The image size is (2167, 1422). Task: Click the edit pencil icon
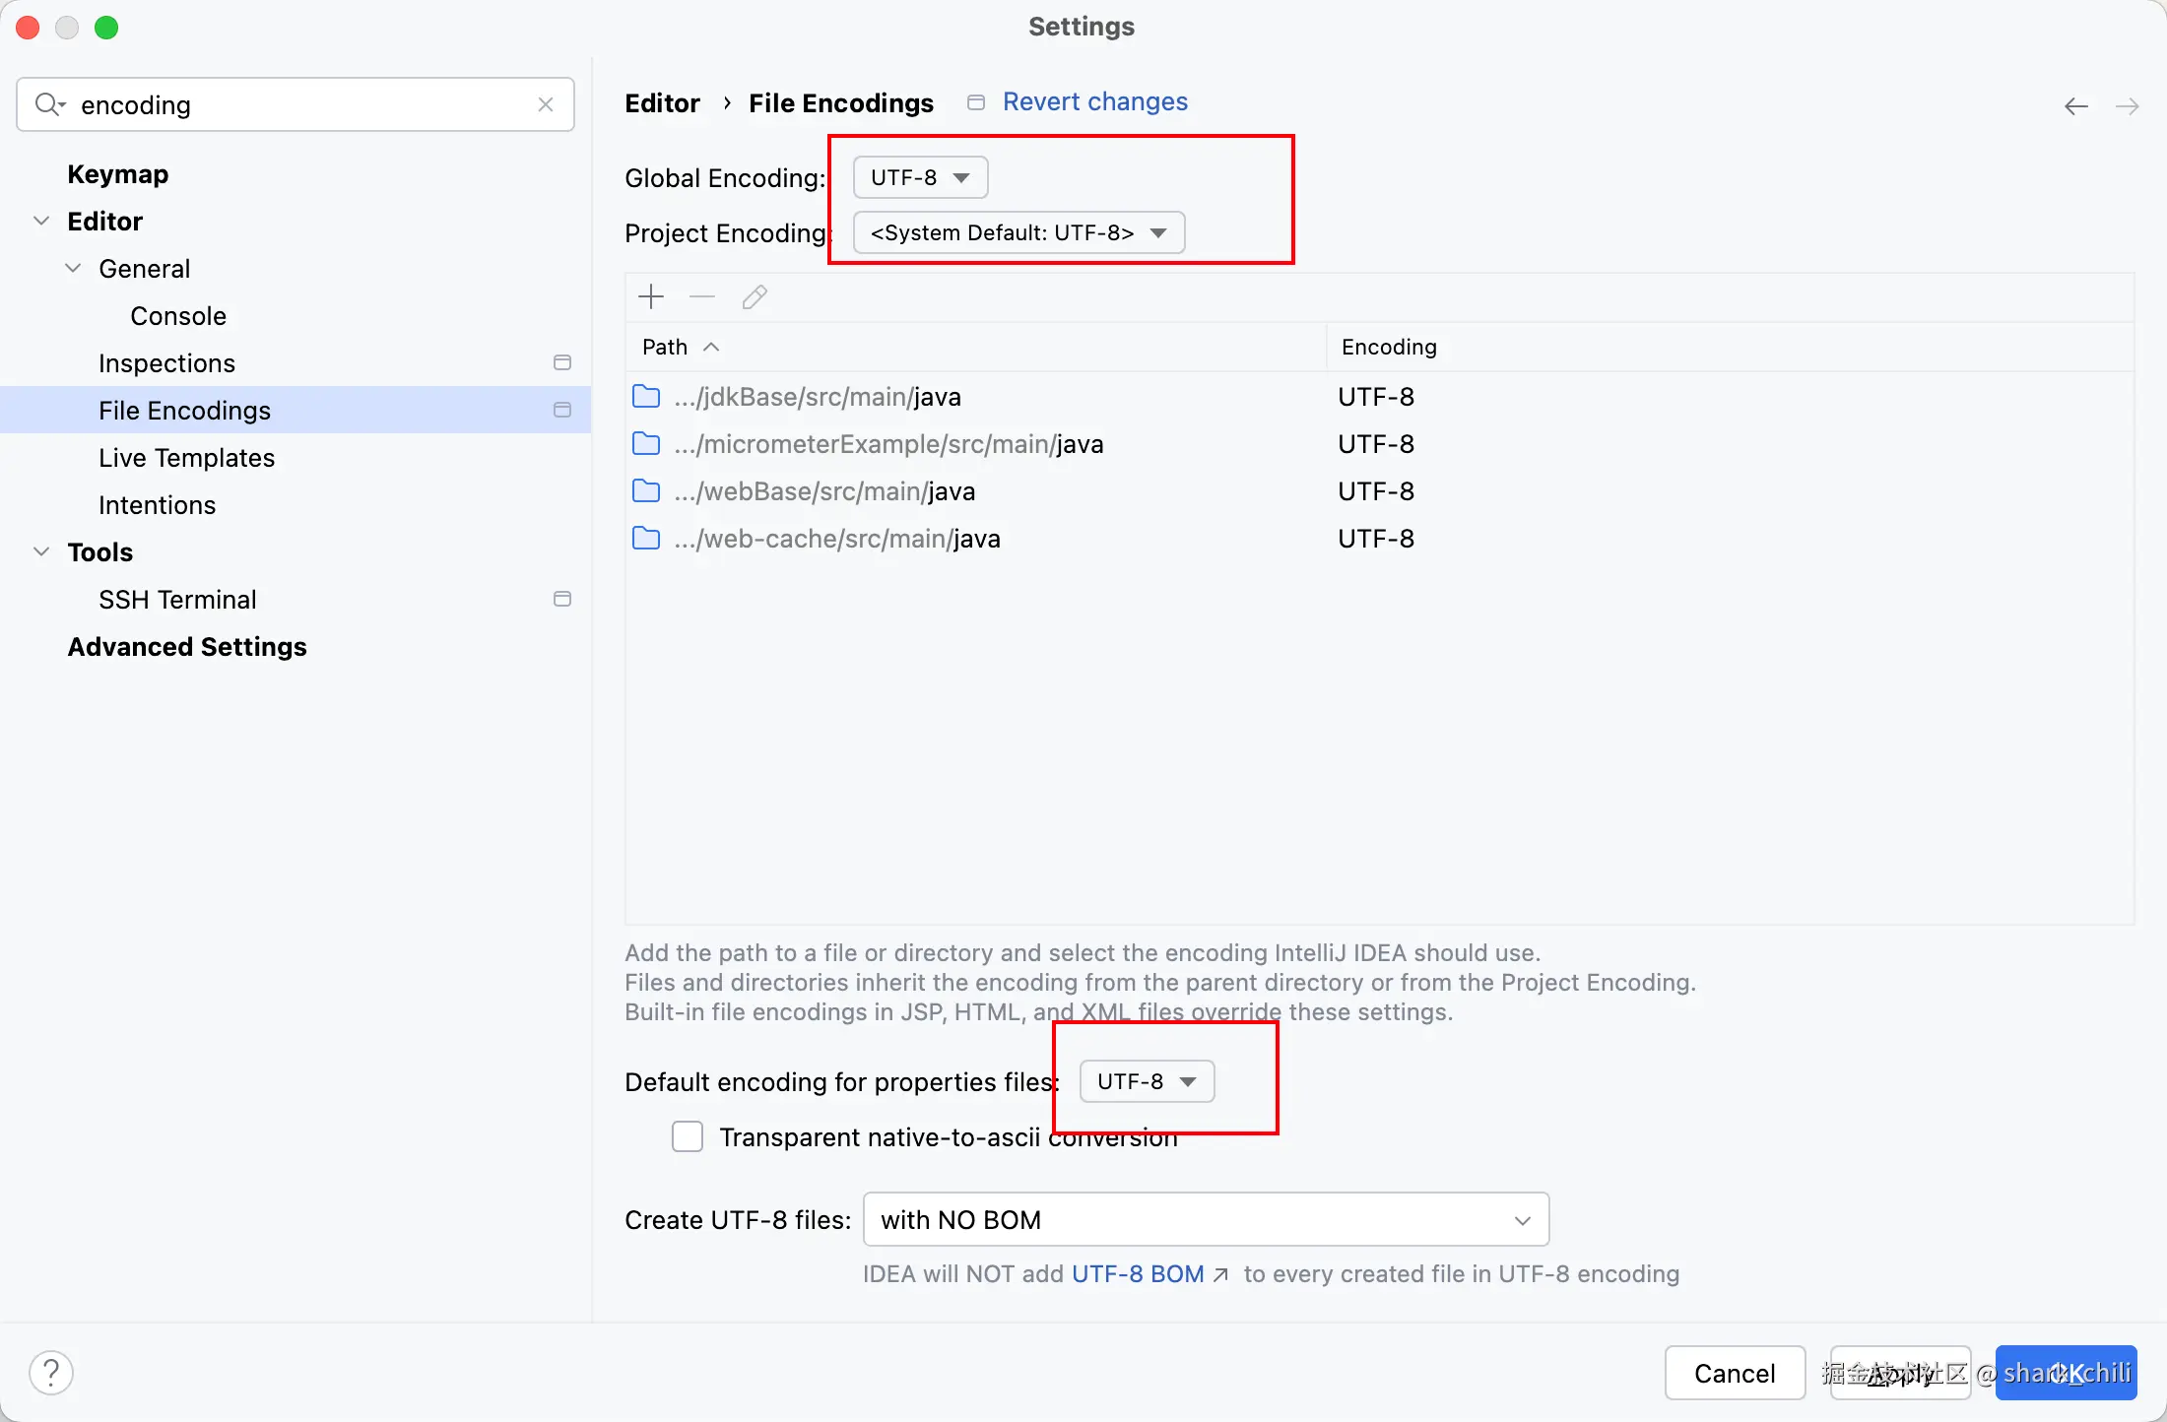click(x=755, y=296)
